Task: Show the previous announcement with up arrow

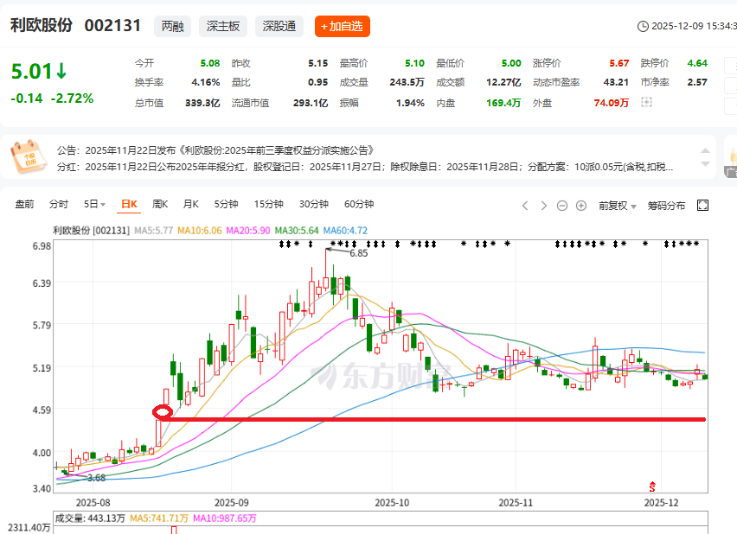Action: point(705,150)
